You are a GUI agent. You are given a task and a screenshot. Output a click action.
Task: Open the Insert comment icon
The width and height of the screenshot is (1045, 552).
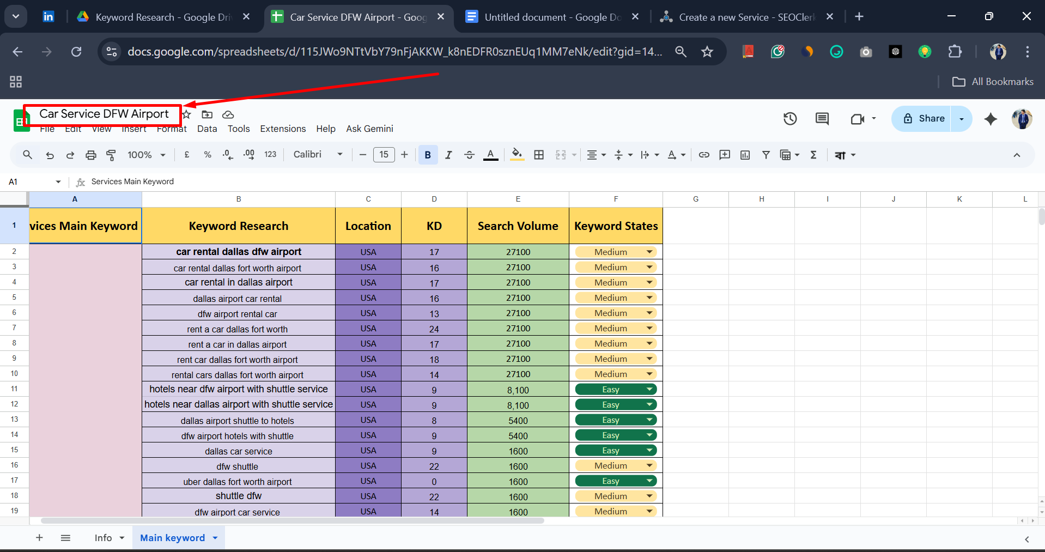725,155
